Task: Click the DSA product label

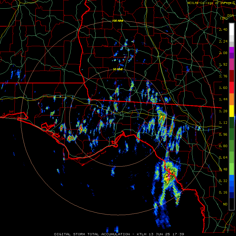Action: [x=230, y=15]
